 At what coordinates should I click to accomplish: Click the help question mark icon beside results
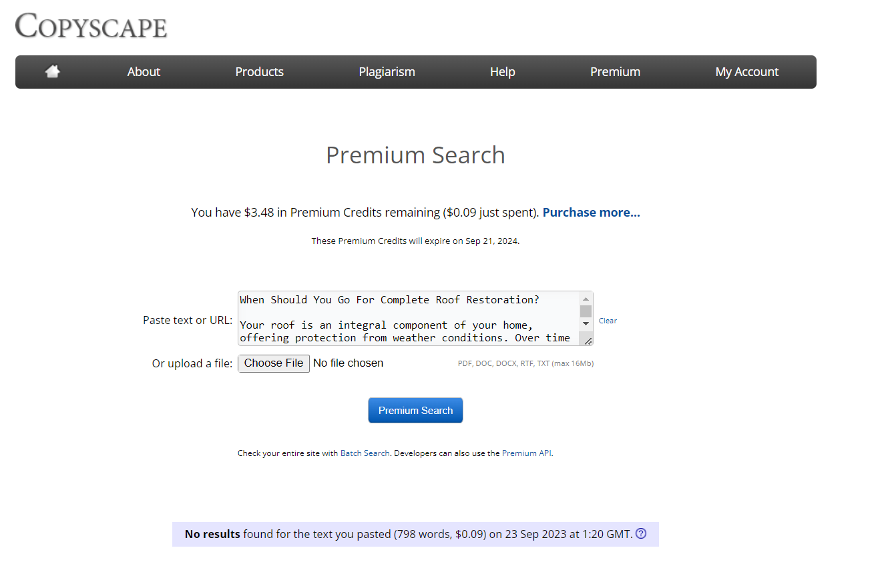641,533
